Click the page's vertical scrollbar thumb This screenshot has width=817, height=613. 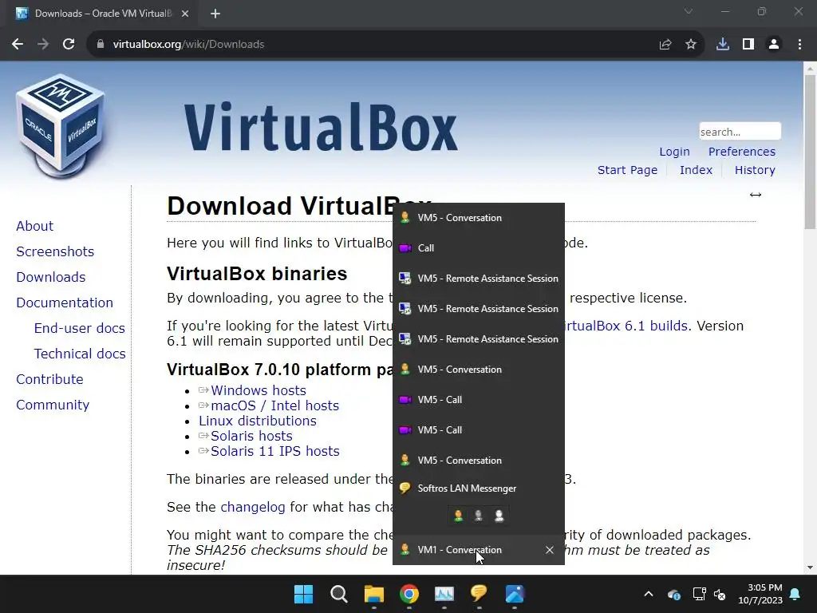point(810,151)
